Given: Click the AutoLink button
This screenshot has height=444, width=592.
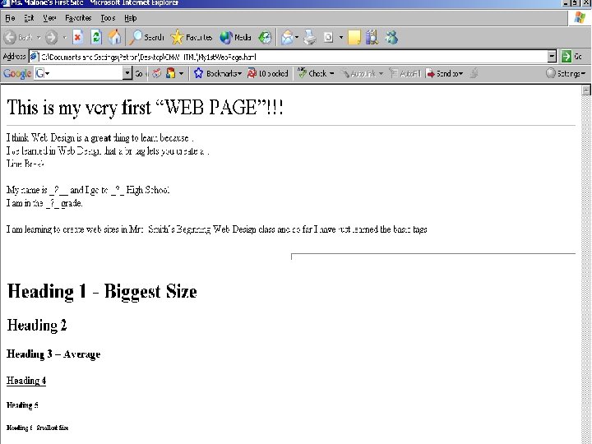Looking at the screenshot, I should click(362, 73).
